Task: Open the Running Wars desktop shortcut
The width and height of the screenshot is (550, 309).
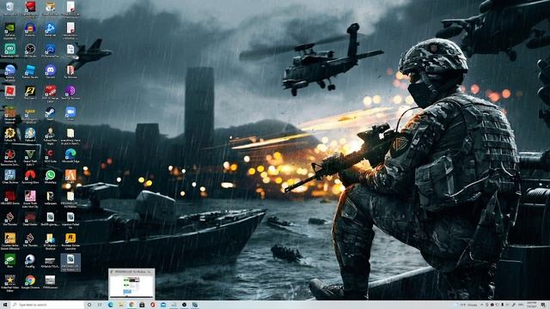Action: click(30, 177)
